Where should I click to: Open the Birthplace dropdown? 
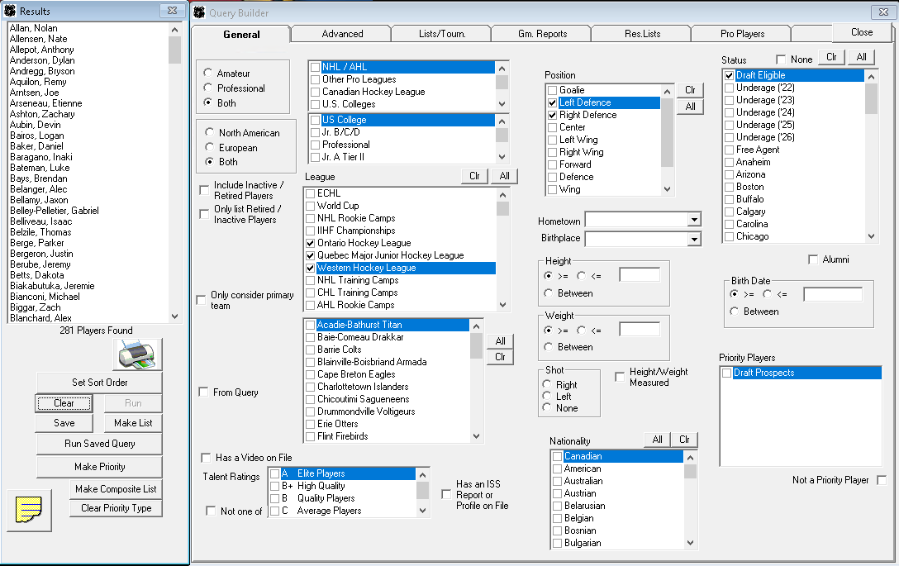(x=694, y=239)
